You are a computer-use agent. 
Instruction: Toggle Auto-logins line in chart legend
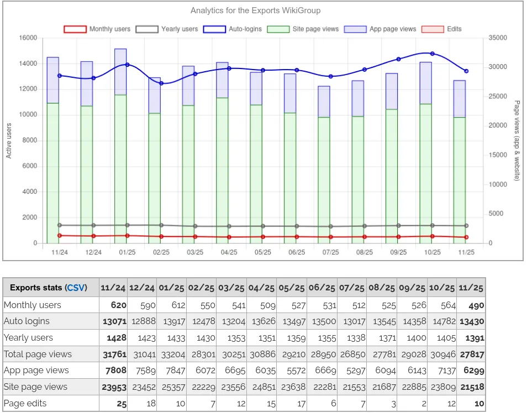click(x=231, y=29)
